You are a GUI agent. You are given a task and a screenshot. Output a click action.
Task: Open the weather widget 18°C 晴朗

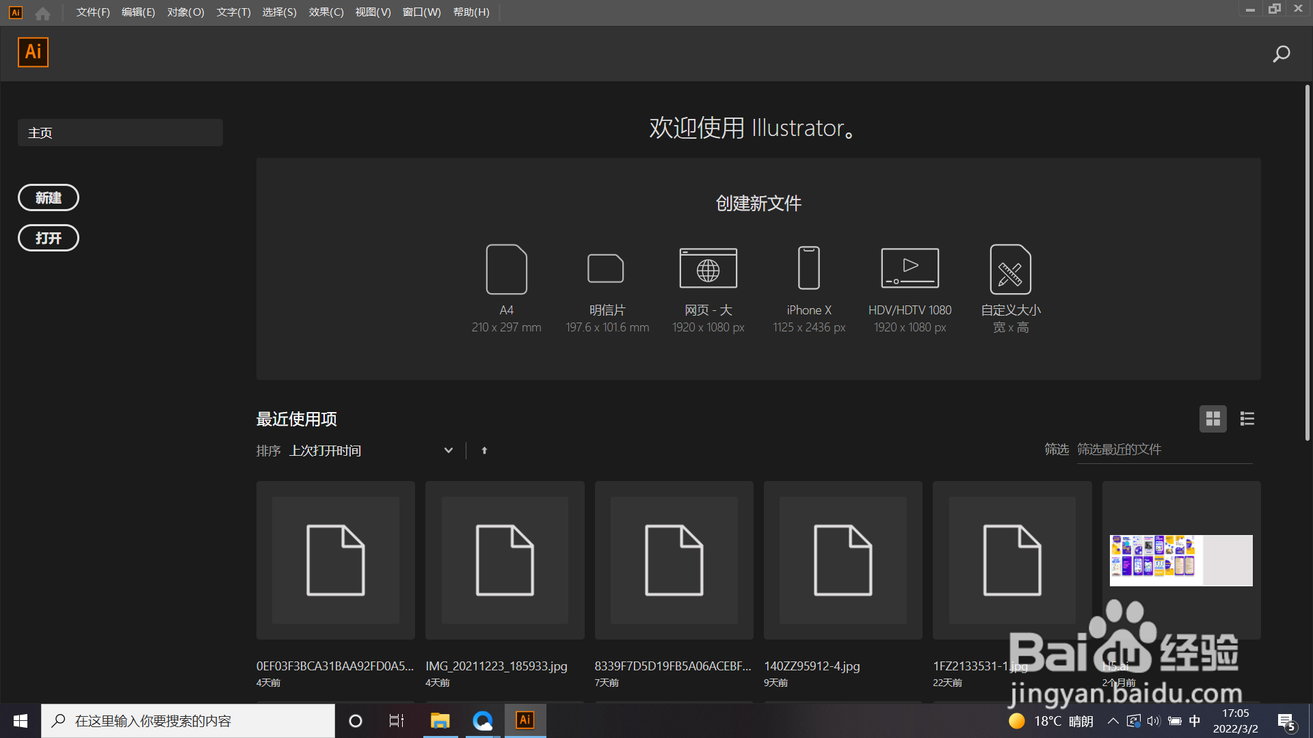pyautogui.click(x=1050, y=721)
